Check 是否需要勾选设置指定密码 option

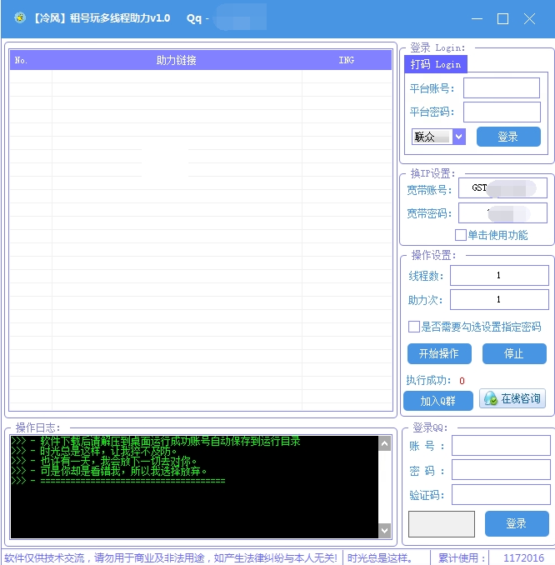413,327
